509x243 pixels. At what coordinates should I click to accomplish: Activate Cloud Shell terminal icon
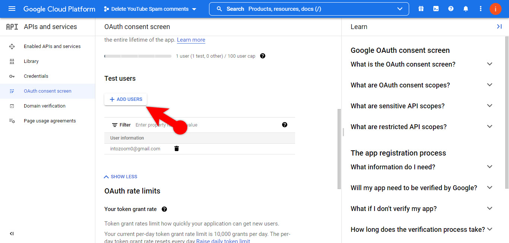pos(436,9)
